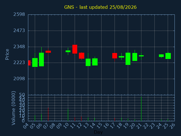Select the red candlestick for day 12
This screenshot has width=181, height=136.
pos(81,56)
